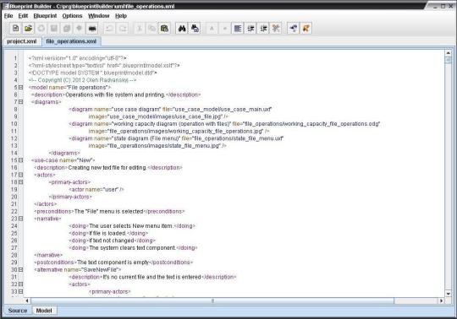Viewport: 457px width, 319px height.
Task: Open the Edit menu
Action: (x=23, y=16)
